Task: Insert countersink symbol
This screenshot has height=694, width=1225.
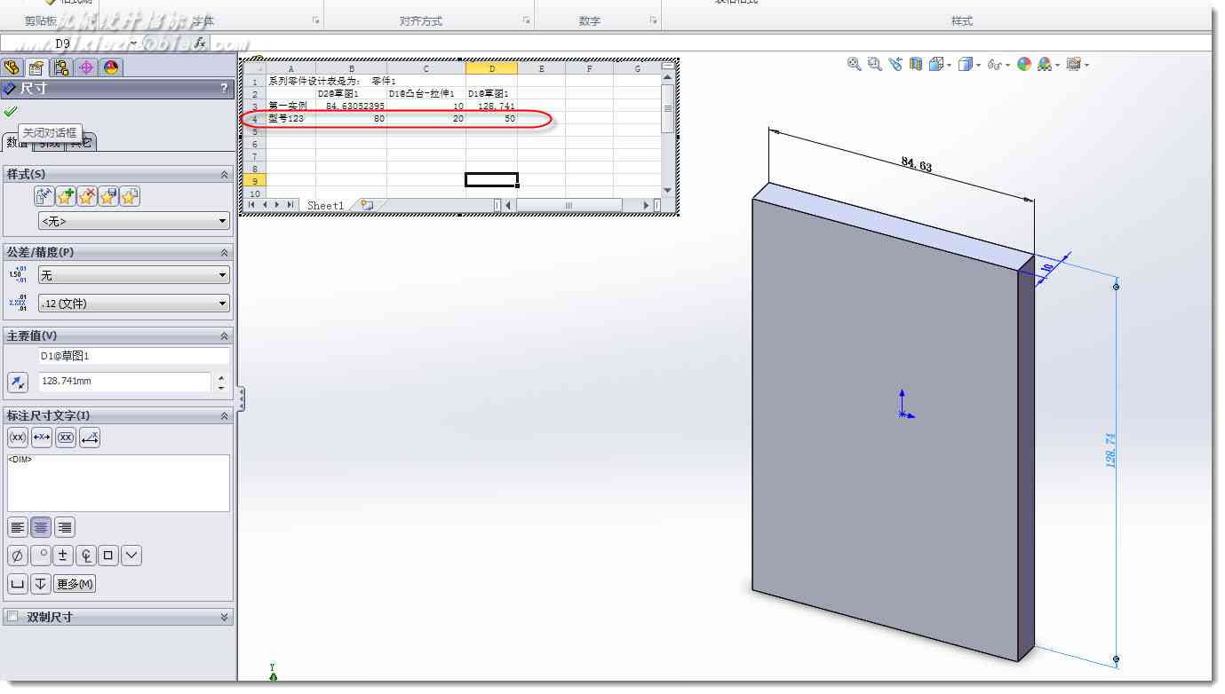Action: coord(131,556)
